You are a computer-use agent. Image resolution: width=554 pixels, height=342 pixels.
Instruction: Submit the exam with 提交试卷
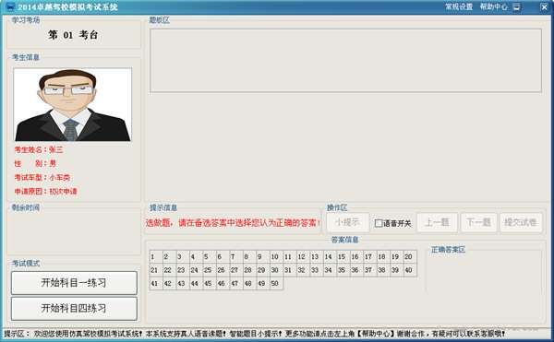click(x=521, y=222)
